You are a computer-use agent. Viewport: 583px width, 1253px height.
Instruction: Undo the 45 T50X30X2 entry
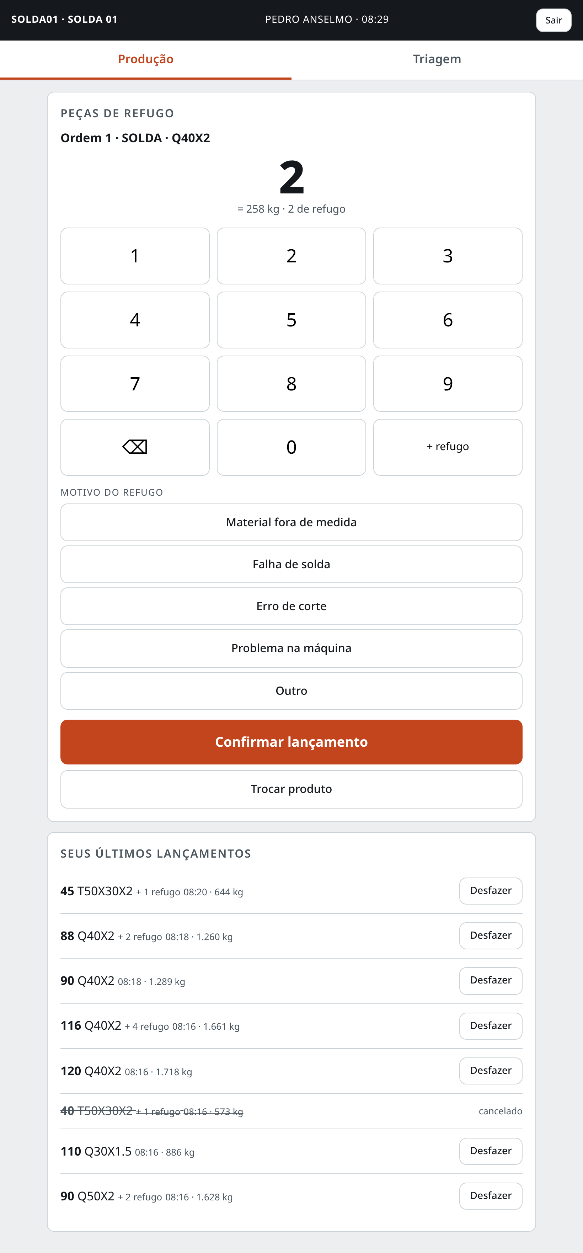pyautogui.click(x=491, y=891)
